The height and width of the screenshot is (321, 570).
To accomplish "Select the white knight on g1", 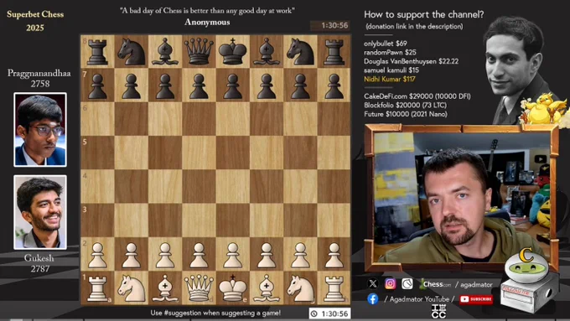I will [x=300, y=288].
